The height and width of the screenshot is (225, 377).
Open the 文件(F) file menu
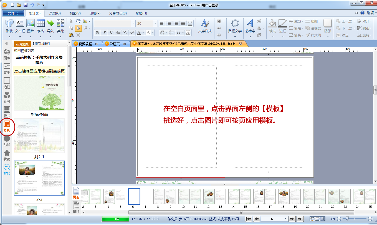(13, 13)
